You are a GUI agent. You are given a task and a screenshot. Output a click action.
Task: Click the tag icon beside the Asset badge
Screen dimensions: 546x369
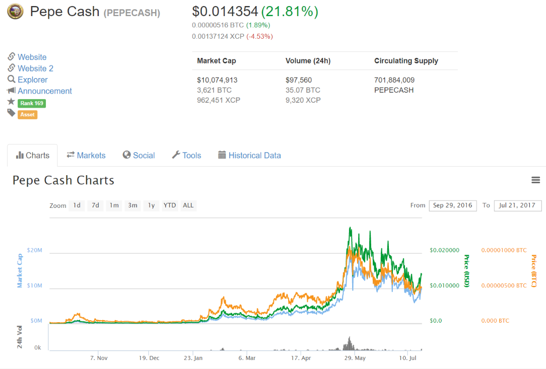tap(10, 114)
